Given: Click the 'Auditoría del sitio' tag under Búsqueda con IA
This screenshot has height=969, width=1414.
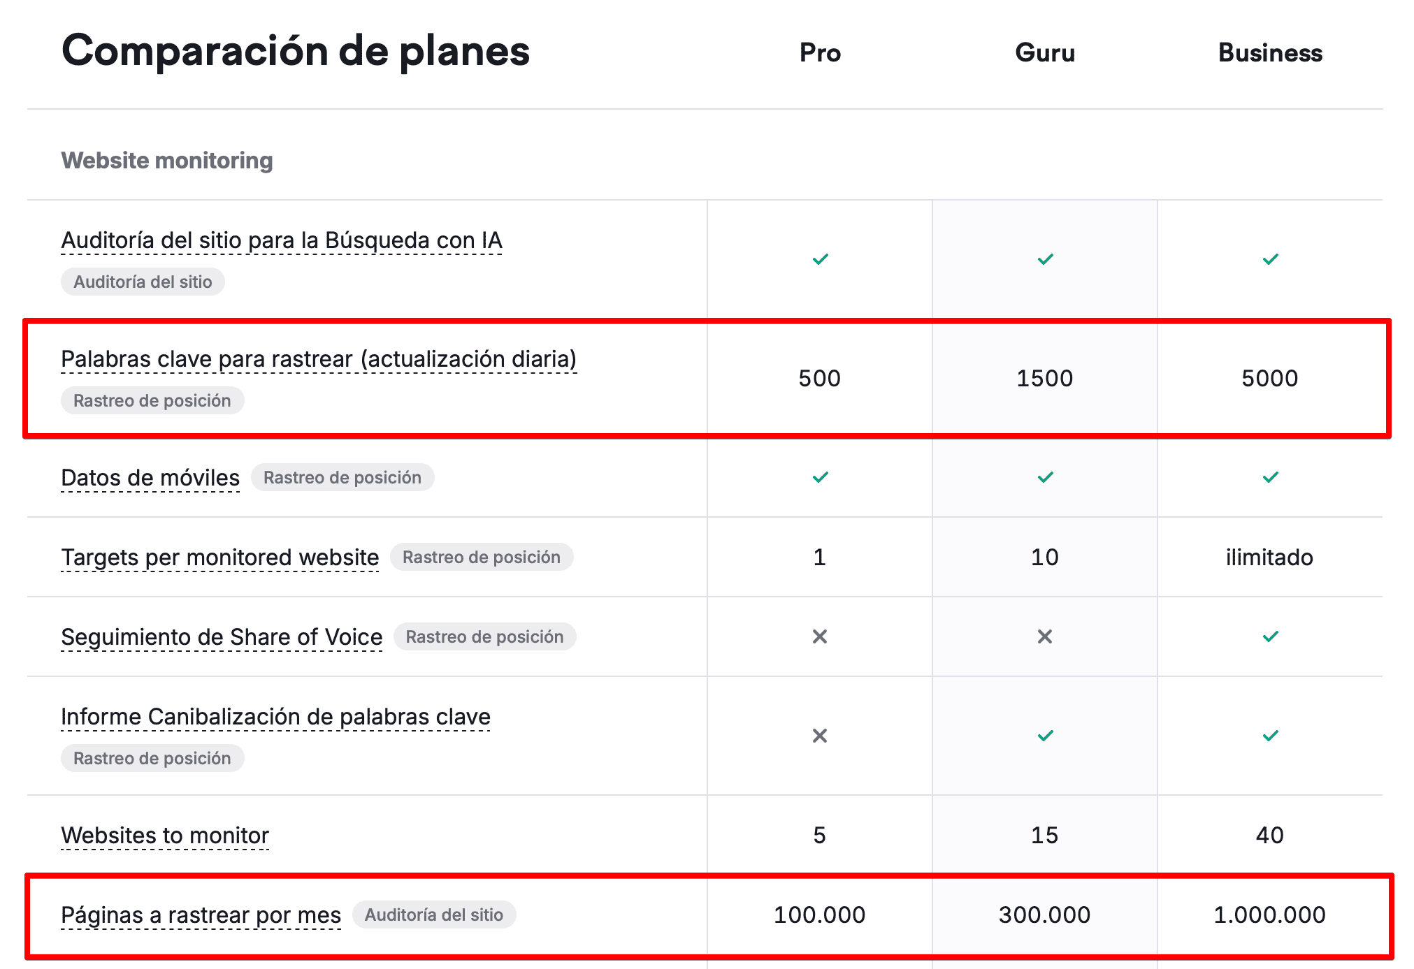Looking at the screenshot, I should pos(143,282).
